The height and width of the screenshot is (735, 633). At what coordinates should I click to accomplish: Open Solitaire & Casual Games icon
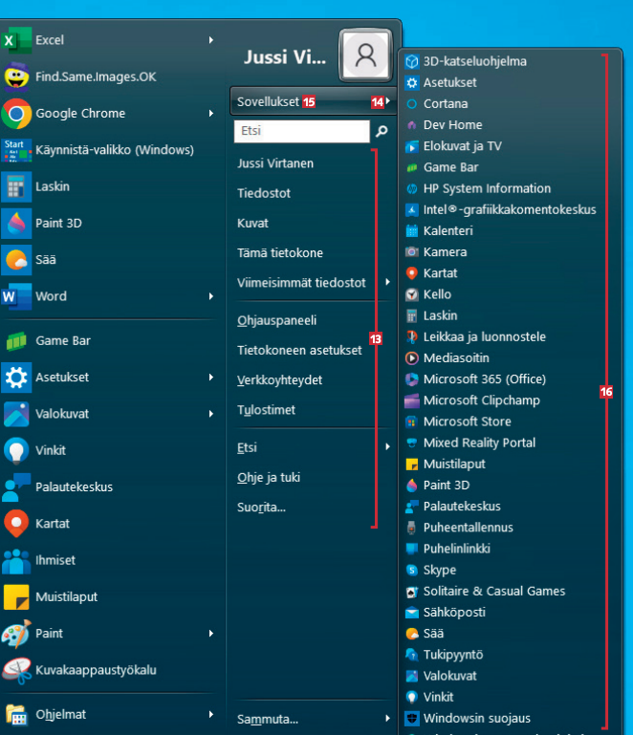click(411, 592)
